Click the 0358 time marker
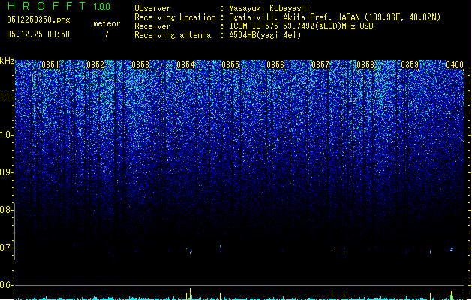Viewport: 472px width, 300px height. click(x=365, y=64)
